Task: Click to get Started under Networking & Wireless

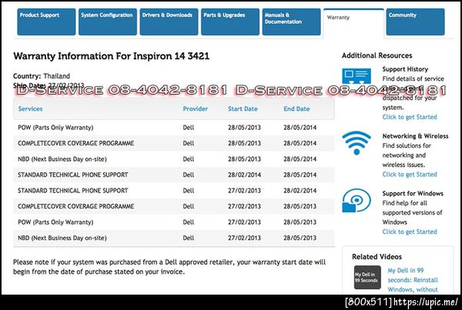Action: [410, 175]
